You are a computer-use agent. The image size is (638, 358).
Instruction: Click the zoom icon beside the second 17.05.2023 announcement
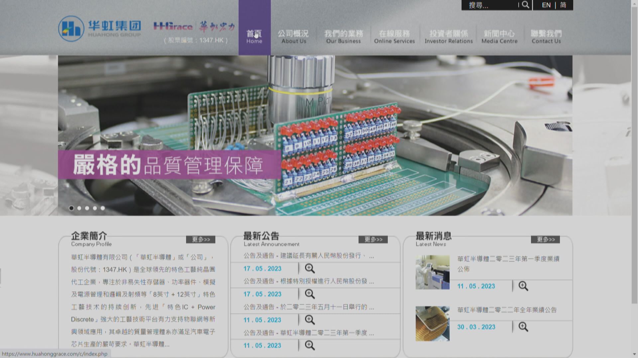coord(310,294)
